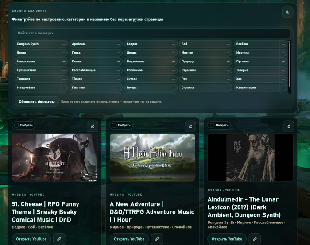Edit the 51. Cheese card with the pencil icon
The image size is (310, 245).
(x=93, y=126)
